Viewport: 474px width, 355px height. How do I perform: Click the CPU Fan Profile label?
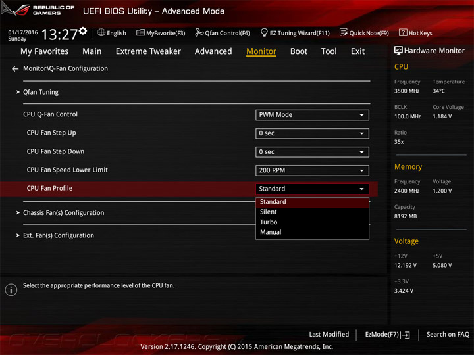tap(49, 189)
